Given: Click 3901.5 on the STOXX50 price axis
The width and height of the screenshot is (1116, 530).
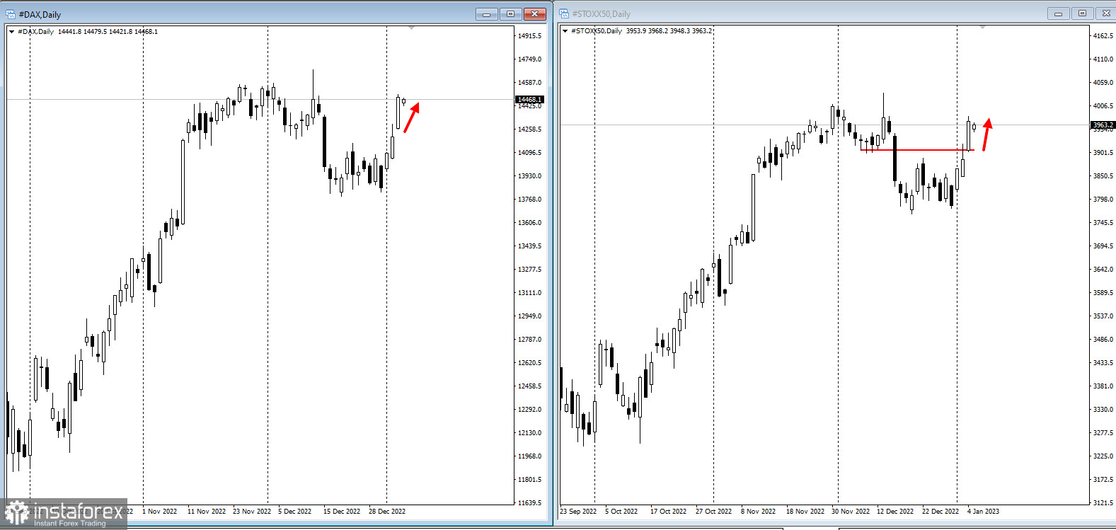Looking at the screenshot, I should point(1103,153).
